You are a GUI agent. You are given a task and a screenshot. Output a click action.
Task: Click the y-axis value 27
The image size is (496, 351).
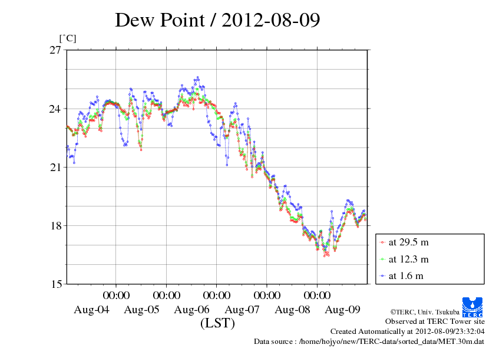(55, 50)
